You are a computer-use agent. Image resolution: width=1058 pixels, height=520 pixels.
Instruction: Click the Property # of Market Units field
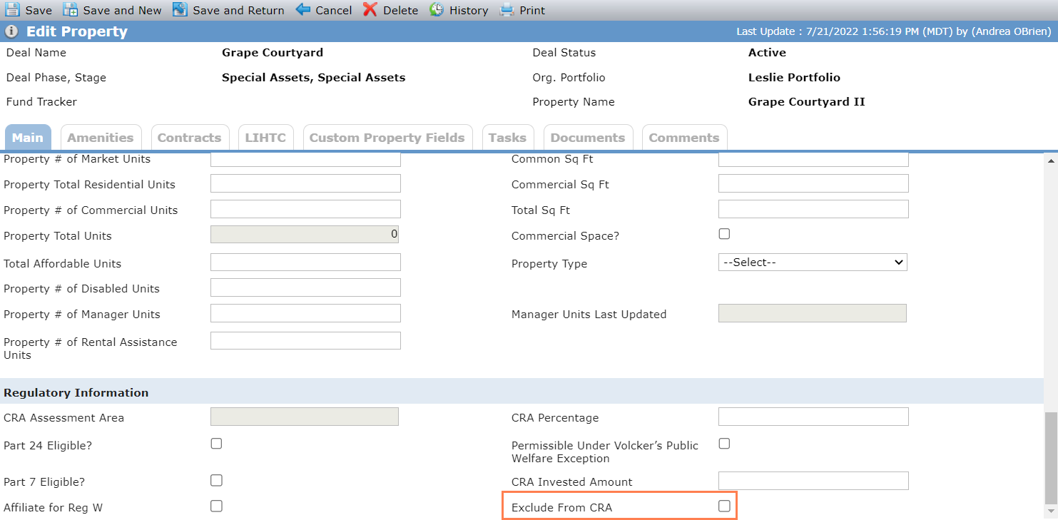point(305,159)
